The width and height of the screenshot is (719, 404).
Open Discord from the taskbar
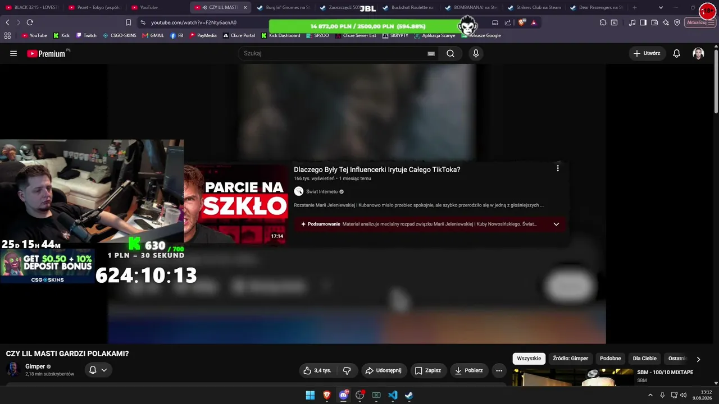343,395
